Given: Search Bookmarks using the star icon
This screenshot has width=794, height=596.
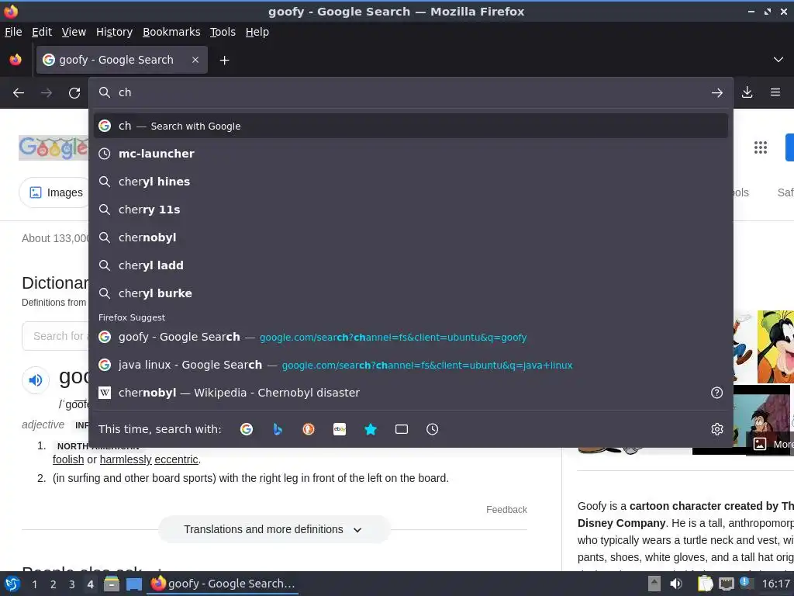Looking at the screenshot, I should 371,429.
